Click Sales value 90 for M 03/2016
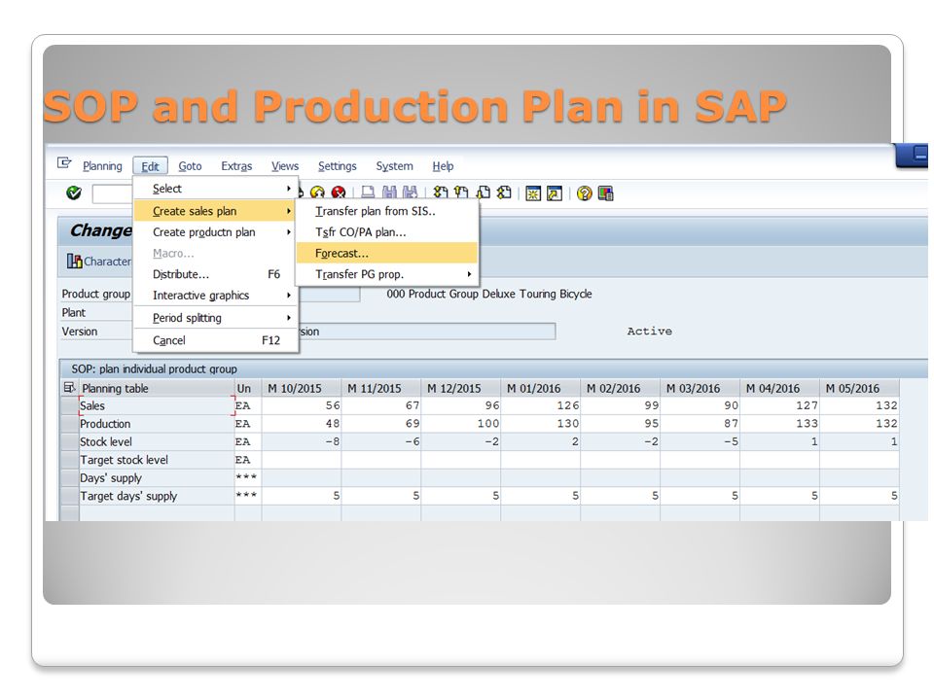This screenshot has width=934, height=700. [x=700, y=406]
